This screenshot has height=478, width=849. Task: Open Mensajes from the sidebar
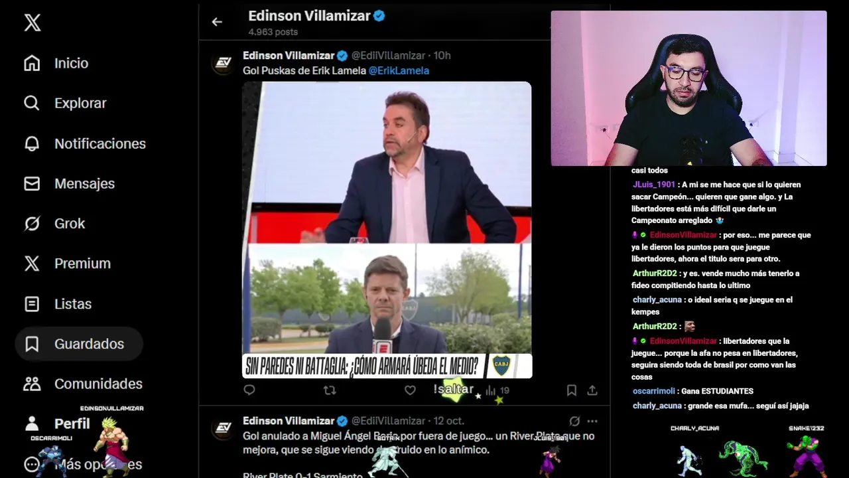click(69, 183)
